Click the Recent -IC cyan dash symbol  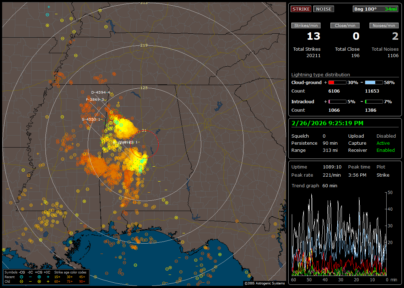click(x=31, y=277)
